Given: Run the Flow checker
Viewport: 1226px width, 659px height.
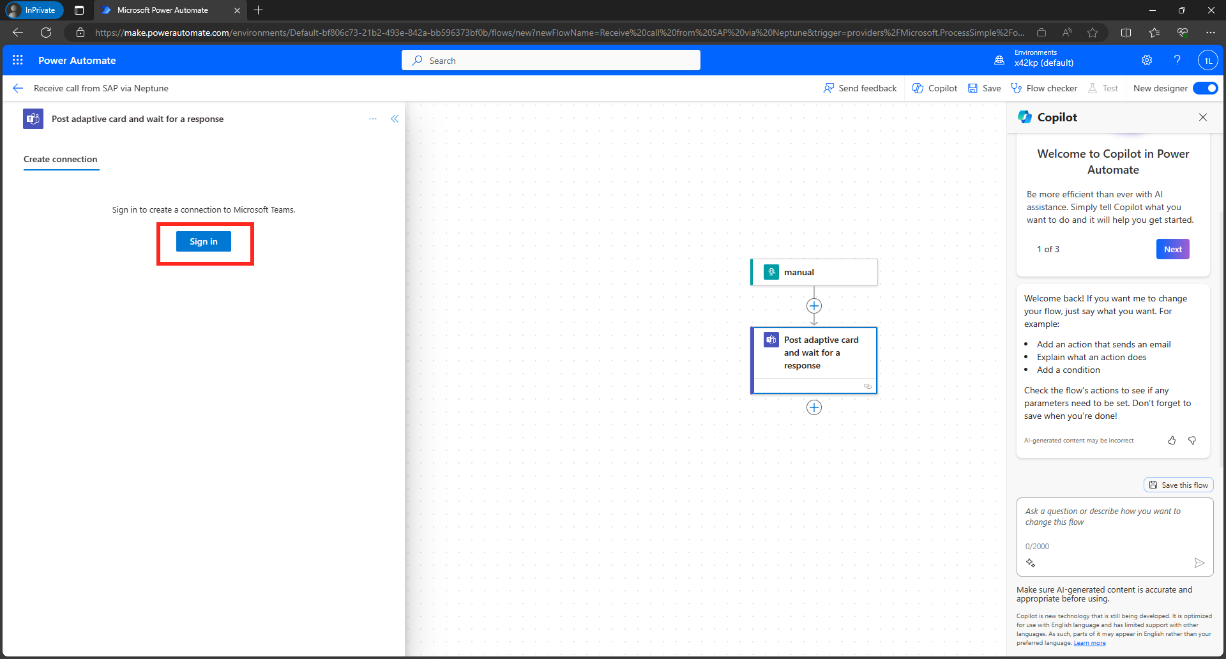Looking at the screenshot, I should (x=1044, y=88).
